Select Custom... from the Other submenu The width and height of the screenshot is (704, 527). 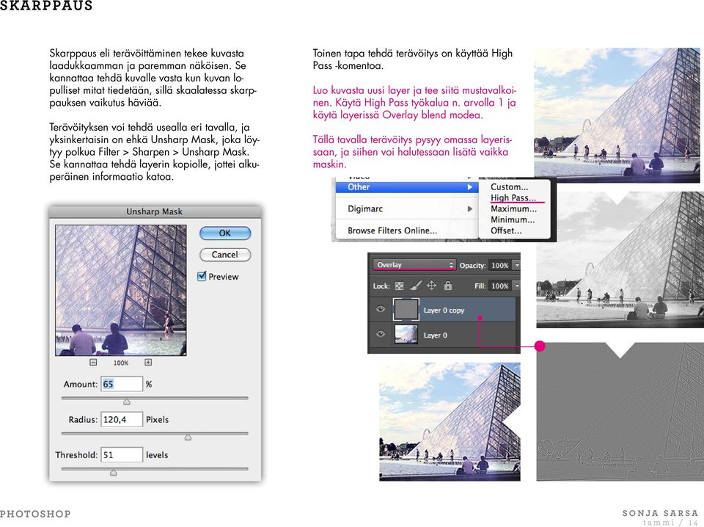pyautogui.click(x=509, y=187)
